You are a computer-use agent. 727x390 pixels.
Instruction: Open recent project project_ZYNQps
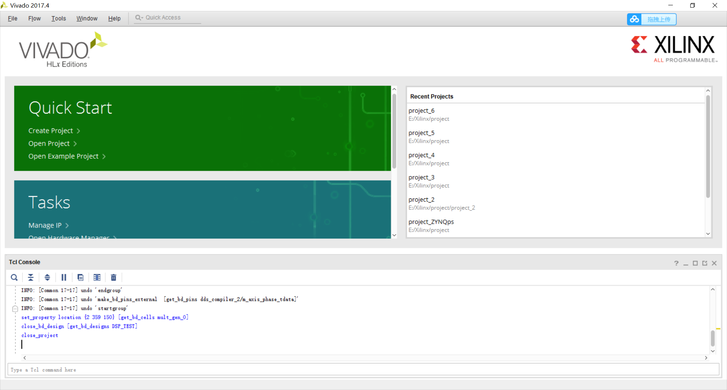(431, 222)
